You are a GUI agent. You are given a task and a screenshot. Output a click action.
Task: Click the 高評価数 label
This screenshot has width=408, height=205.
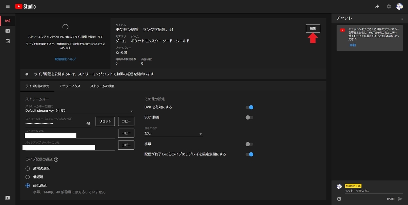pos(147,59)
